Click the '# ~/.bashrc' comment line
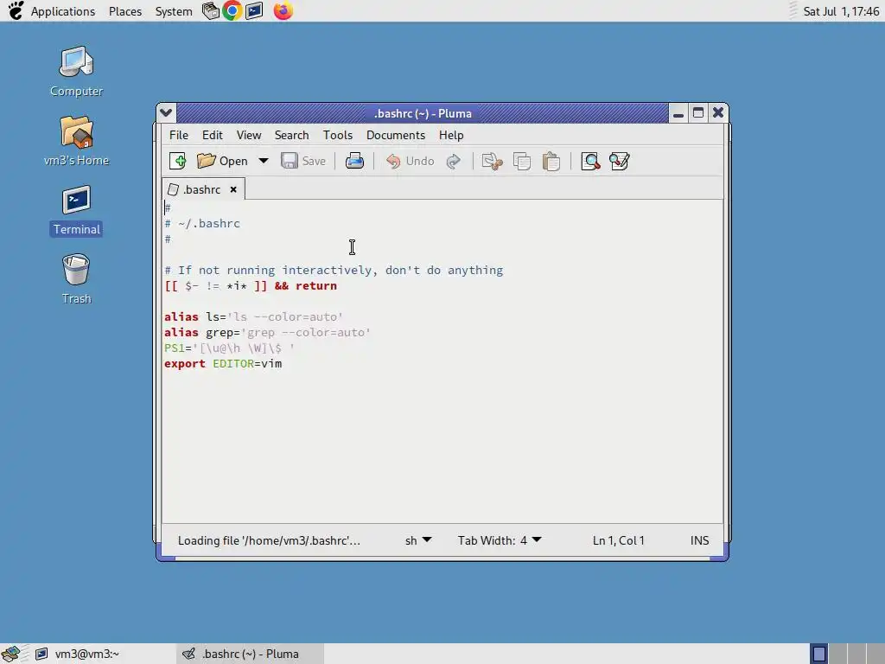Image resolution: width=885 pixels, height=664 pixels. (x=202, y=224)
